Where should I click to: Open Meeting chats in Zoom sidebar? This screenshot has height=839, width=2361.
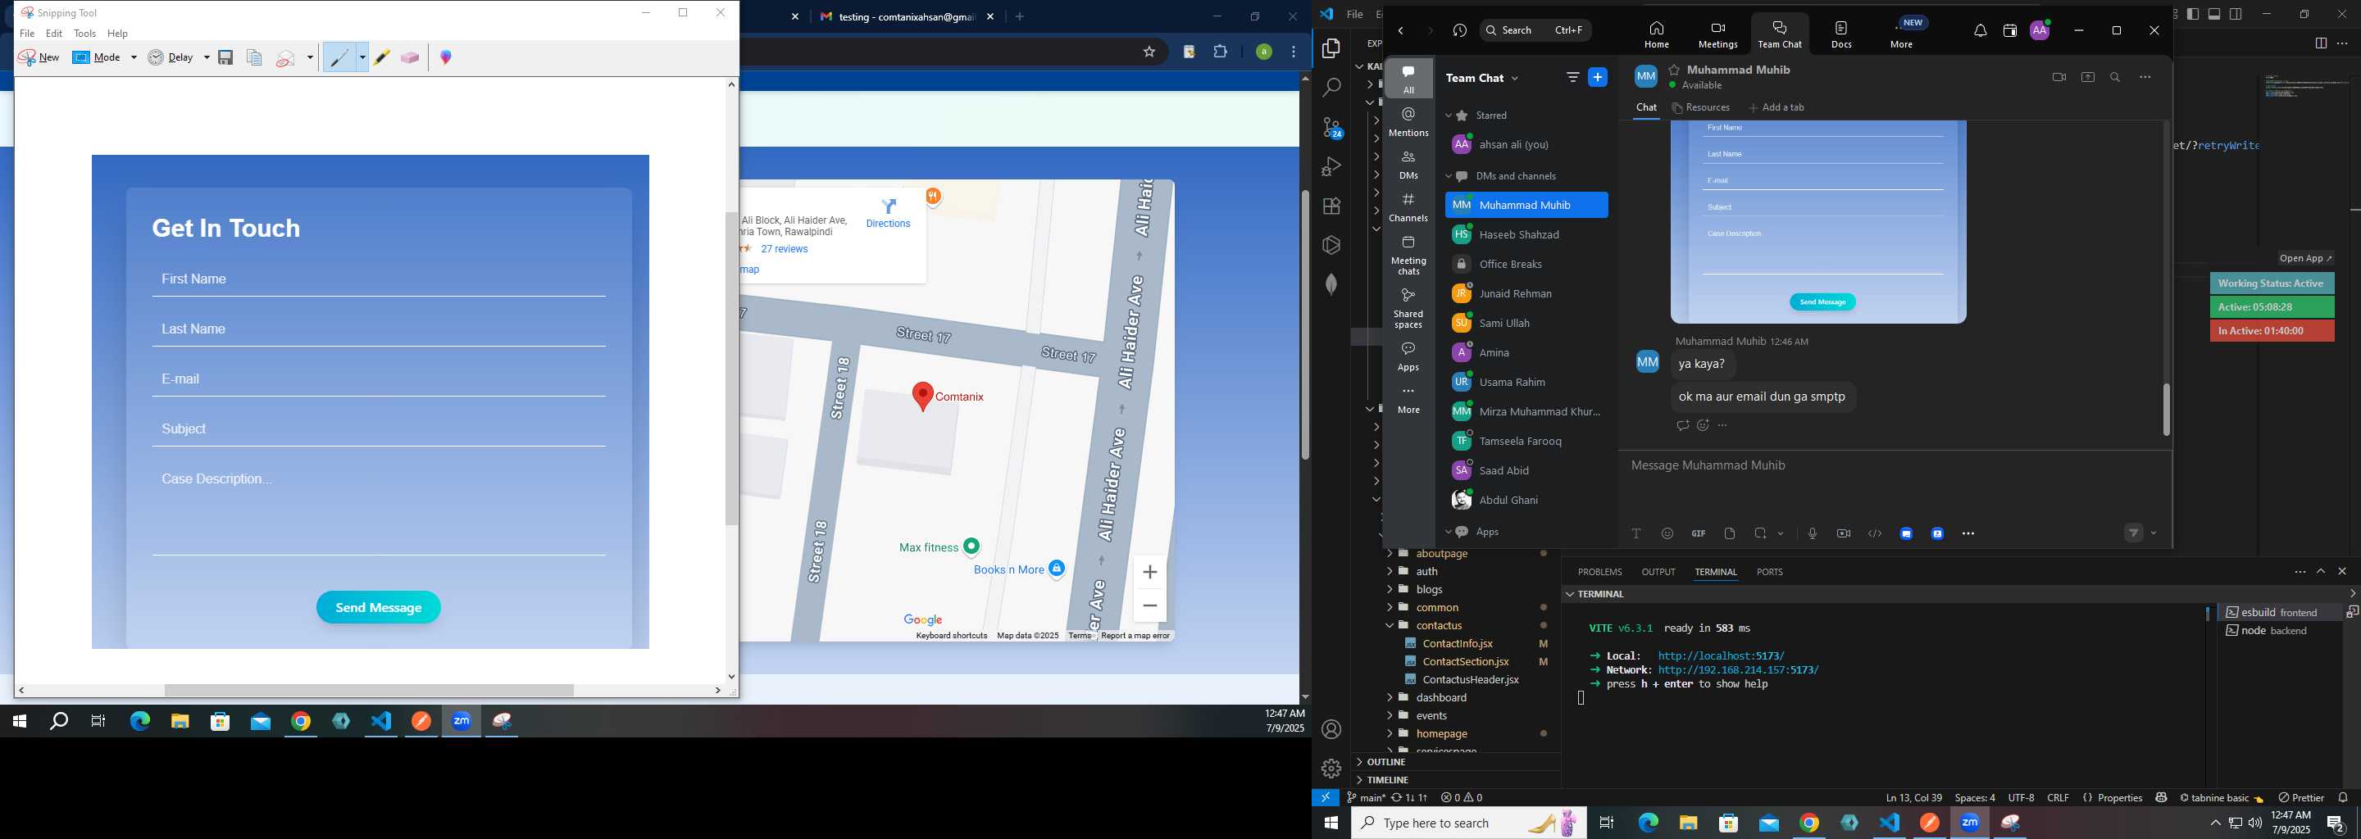(1408, 256)
